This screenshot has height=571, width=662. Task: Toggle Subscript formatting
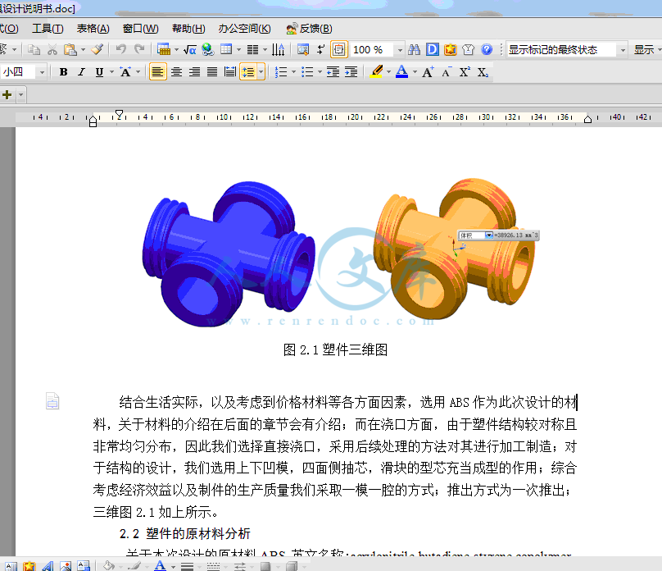[483, 72]
